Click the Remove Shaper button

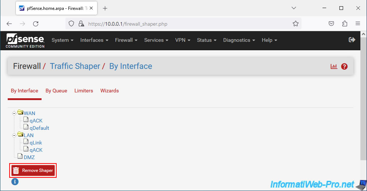click(33, 170)
